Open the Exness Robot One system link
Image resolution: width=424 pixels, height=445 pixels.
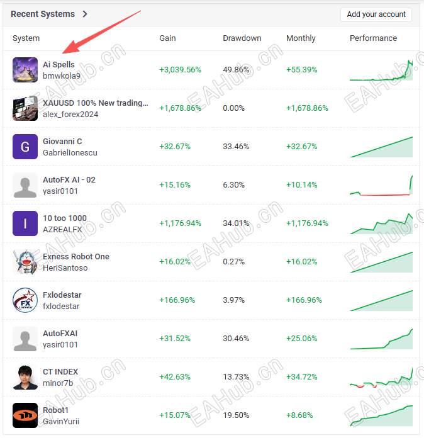[x=76, y=257]
